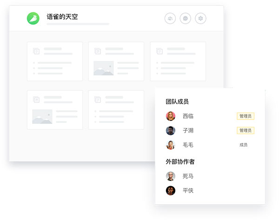
Task: Open the 语雀的天空 team title
Action: point(62,17)
